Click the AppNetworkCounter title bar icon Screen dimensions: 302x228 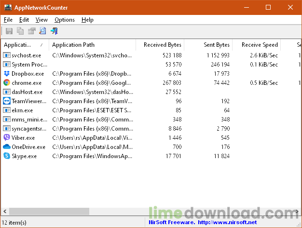tap(8, 7)
